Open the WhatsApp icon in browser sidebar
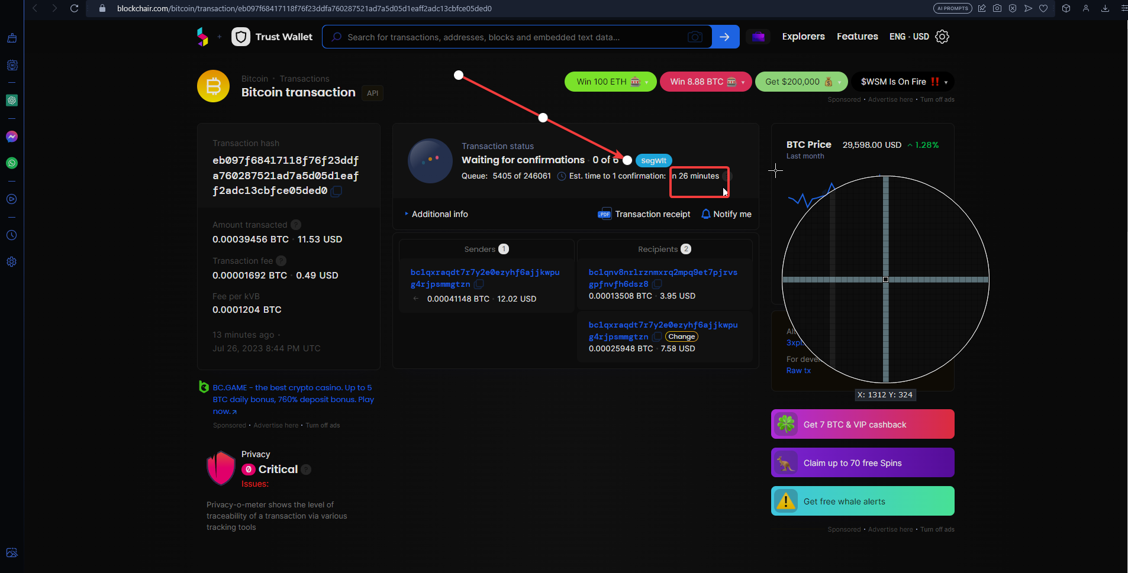 click(12, 163)
